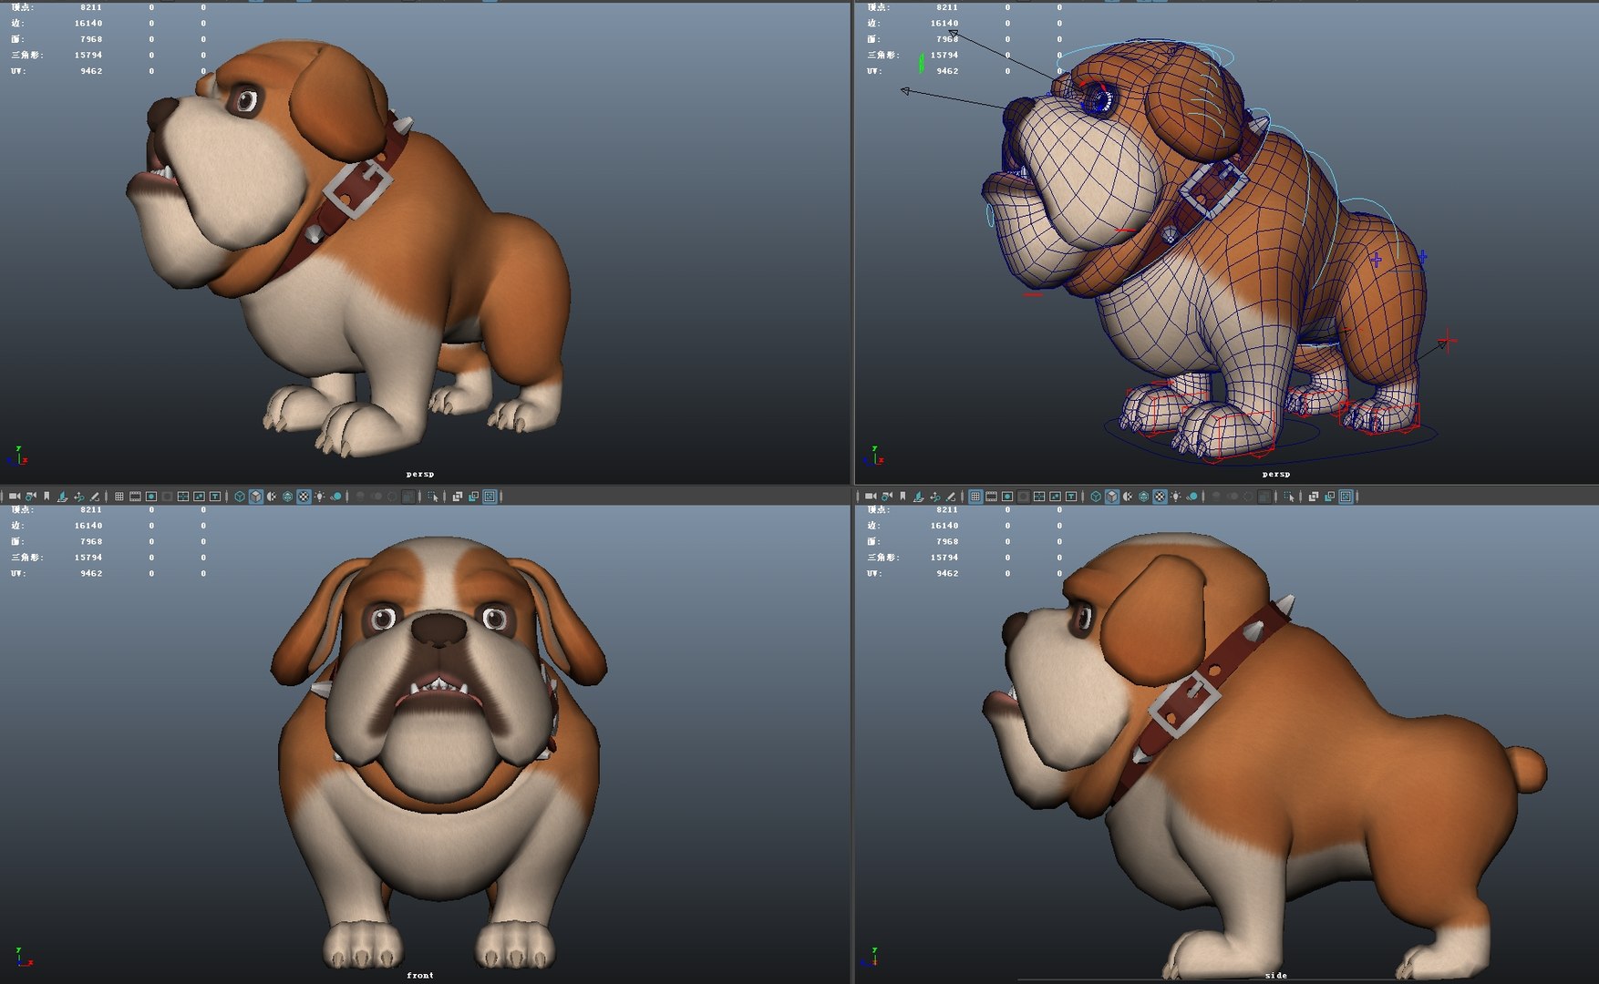Click X-Ray icon in side panel toolbar
The width and height of the screenshot is (1599, 984).
click(1314, 497)
